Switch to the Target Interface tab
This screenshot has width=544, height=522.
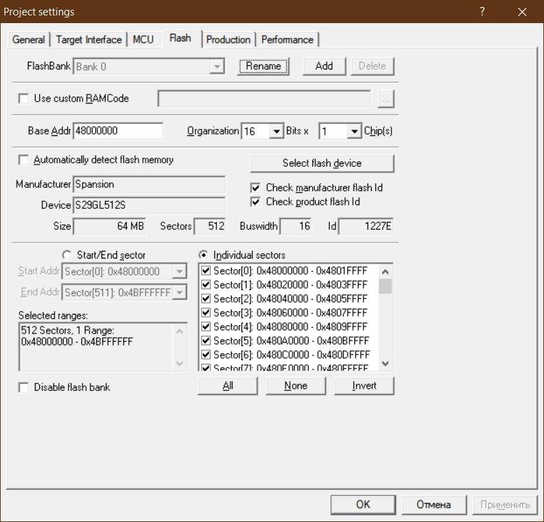point(89,40)
